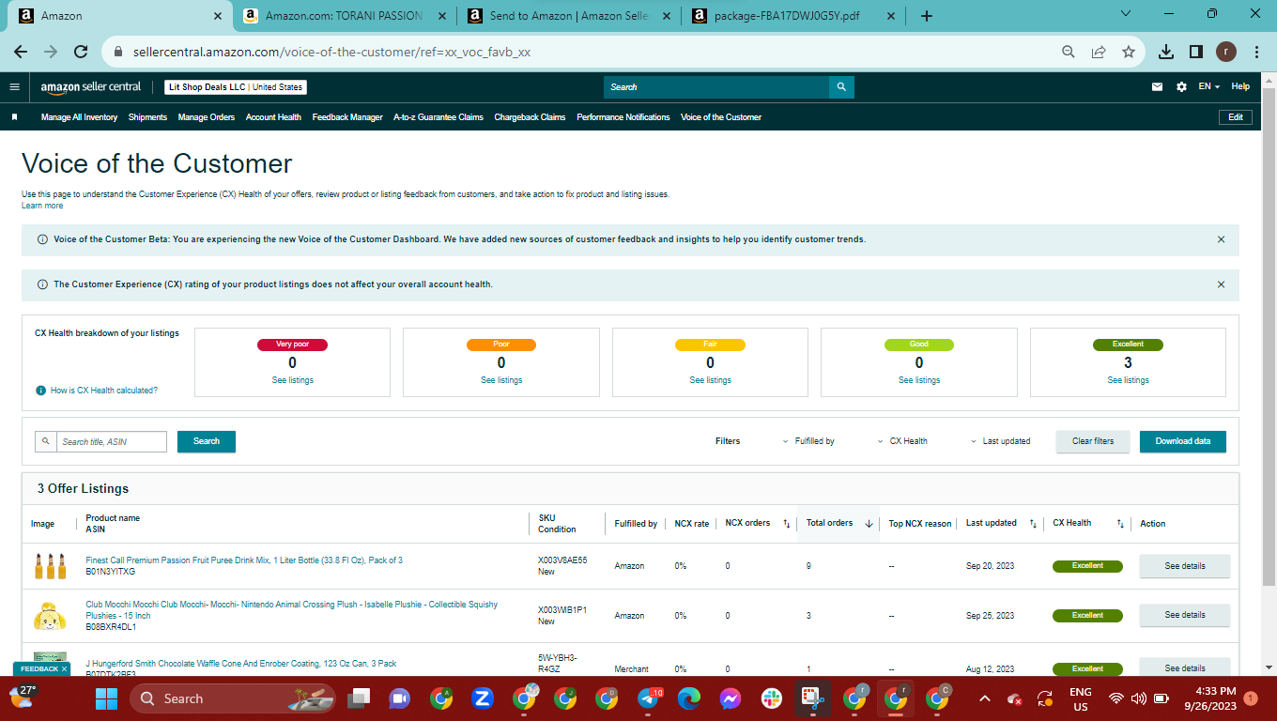Expand the CX Health filter dropdown
The height and width of the screenshot is (721, 1277).
pos(902,441)
